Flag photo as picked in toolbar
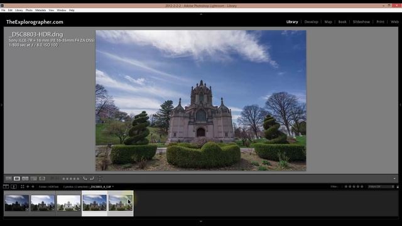The image size is (402, 226). click(52, 178)
